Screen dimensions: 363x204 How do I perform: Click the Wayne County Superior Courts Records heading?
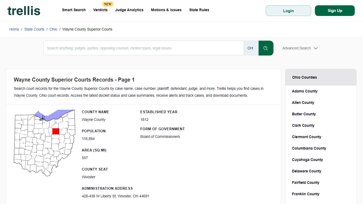click(74, 80)
